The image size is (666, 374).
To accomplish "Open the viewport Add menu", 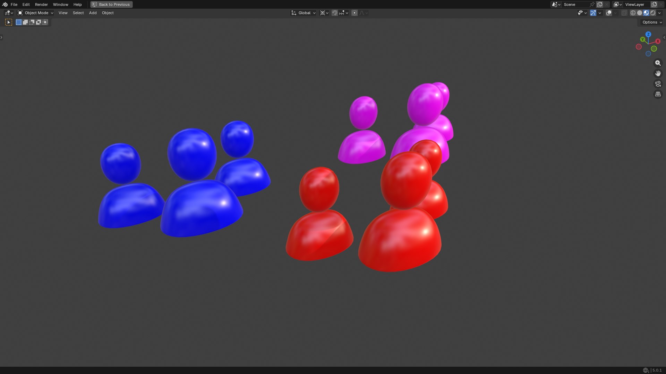I will click(93, 13).
